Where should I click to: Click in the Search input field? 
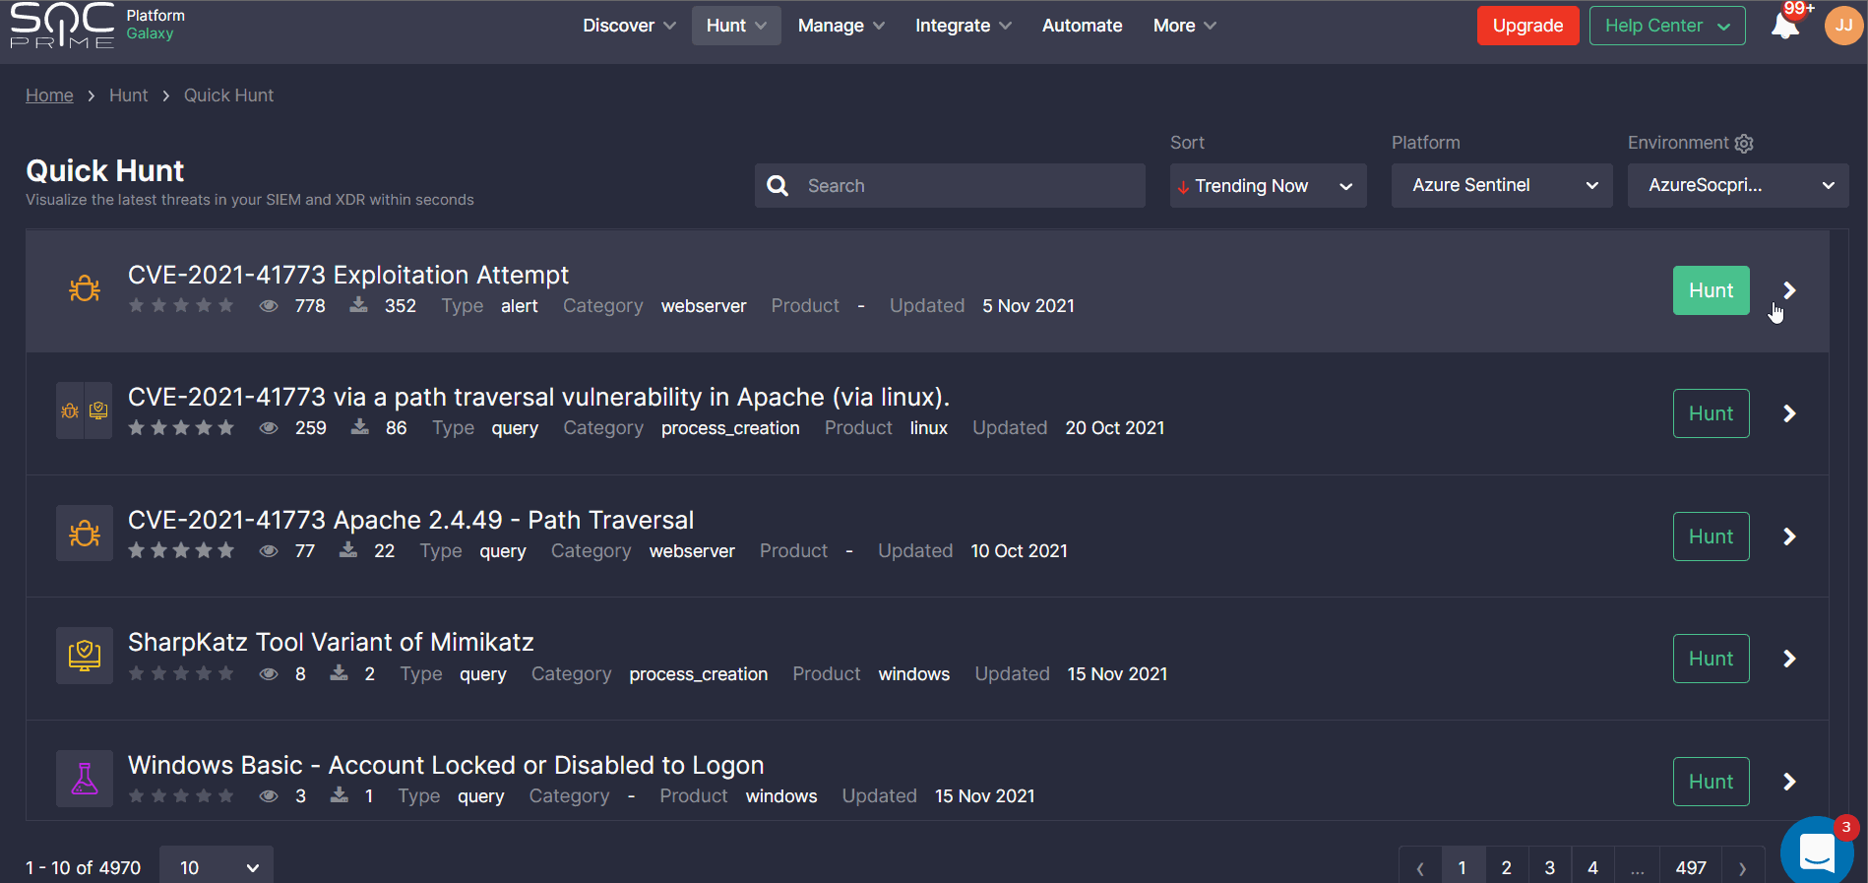tap(950, 186)
